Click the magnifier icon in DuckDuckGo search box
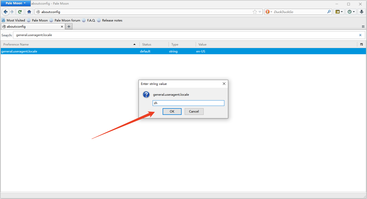Image resolution: width=367 pixels, height=199 pixels. [x=329, y=12]
